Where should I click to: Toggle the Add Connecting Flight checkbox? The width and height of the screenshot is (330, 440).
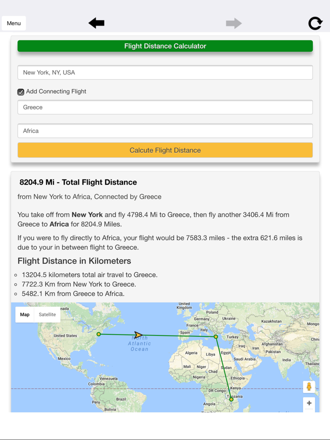click(x=21, y=92)
